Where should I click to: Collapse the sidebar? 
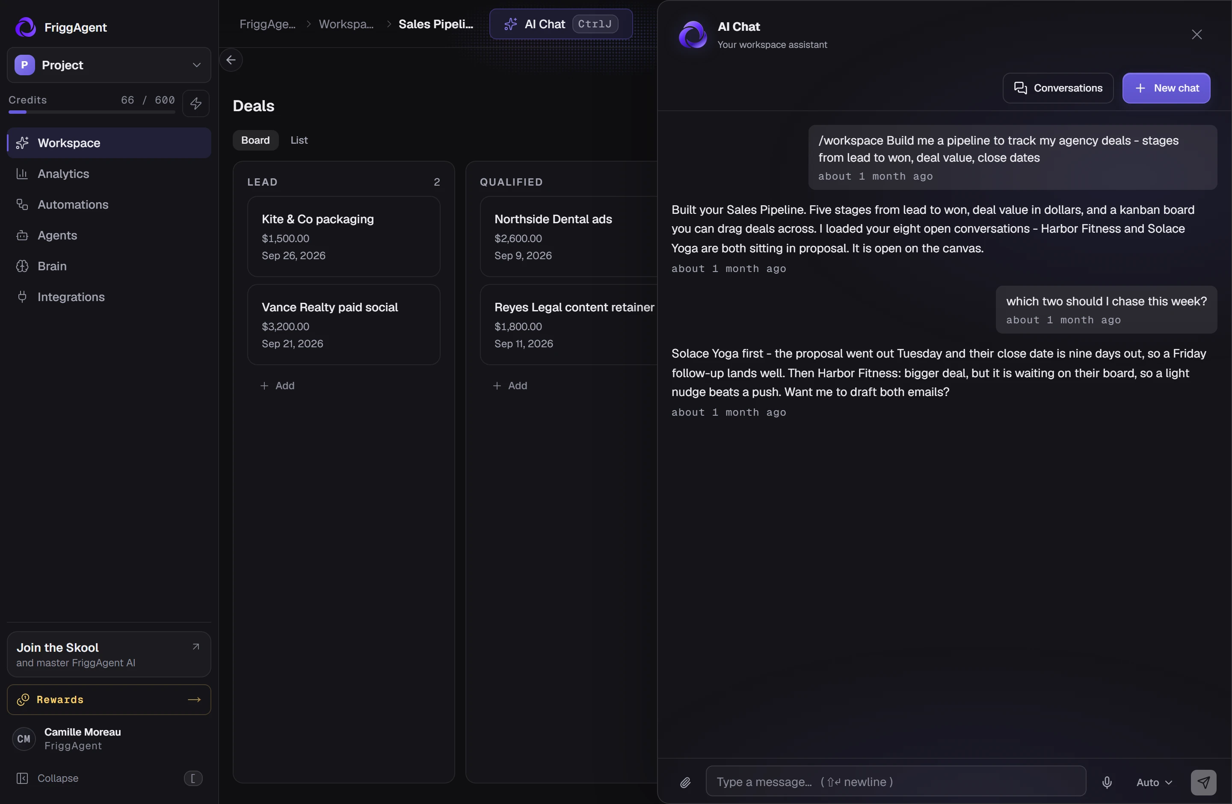click(109, 778)
